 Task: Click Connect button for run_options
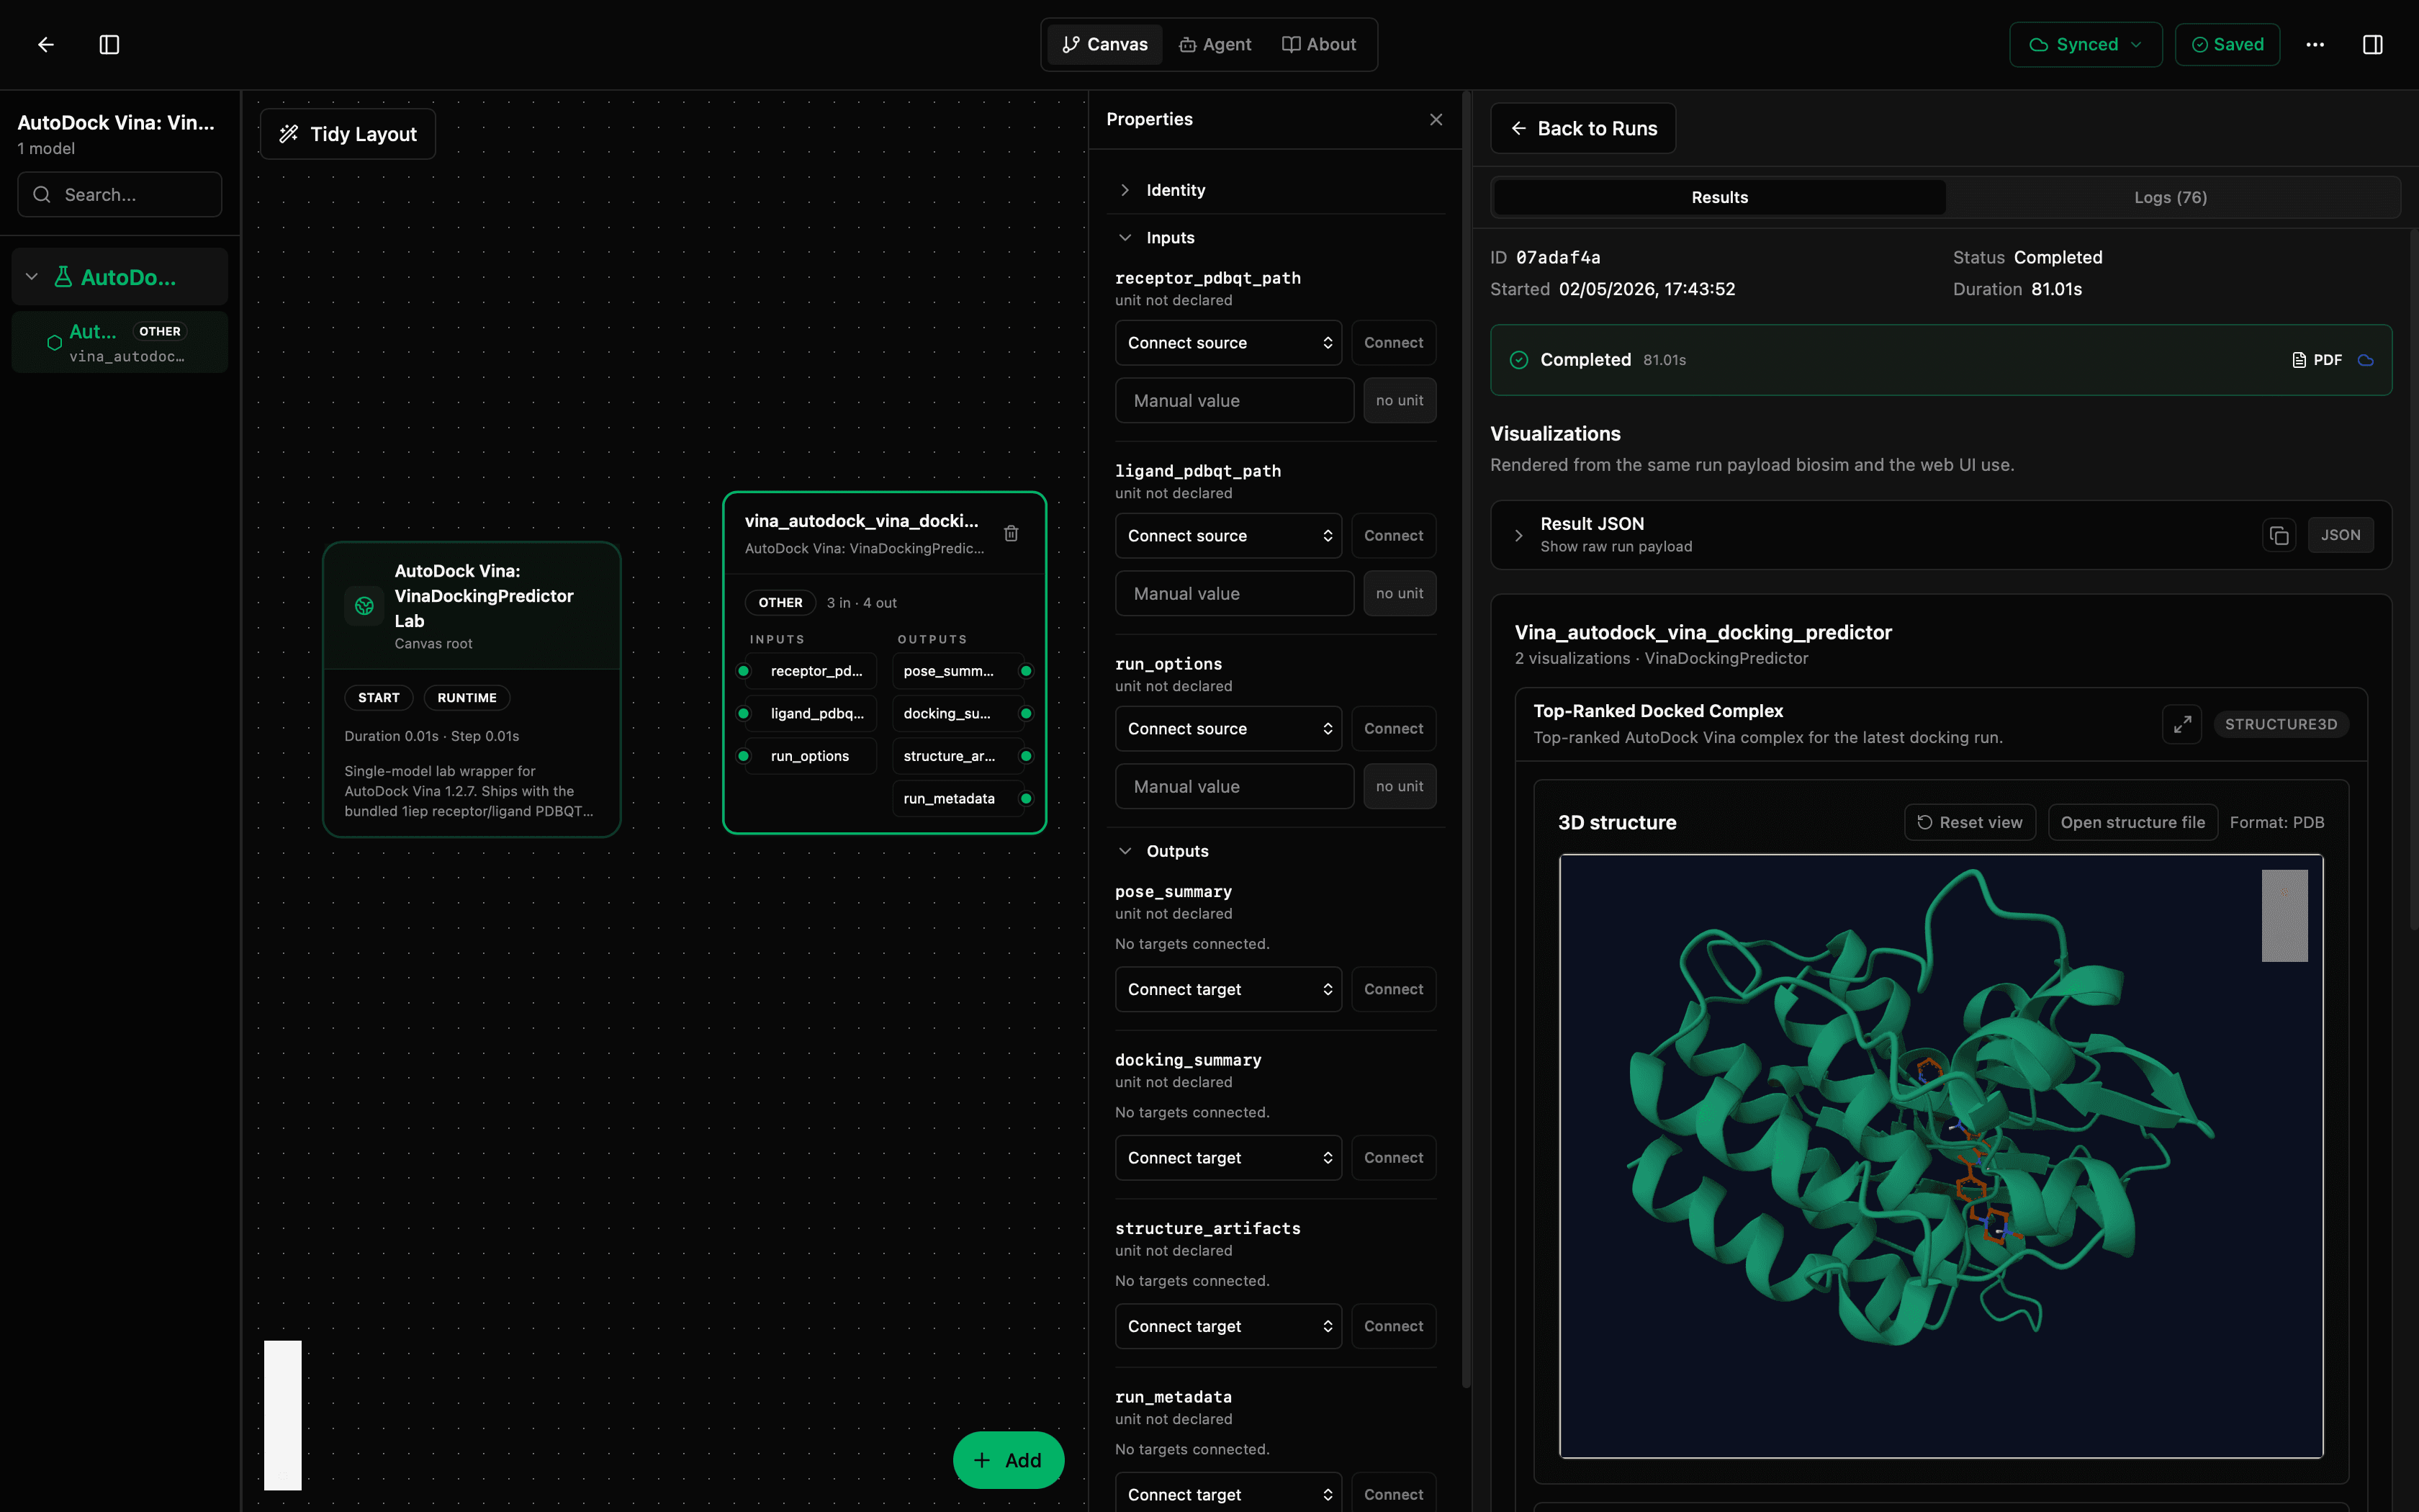click(1393, 729)
